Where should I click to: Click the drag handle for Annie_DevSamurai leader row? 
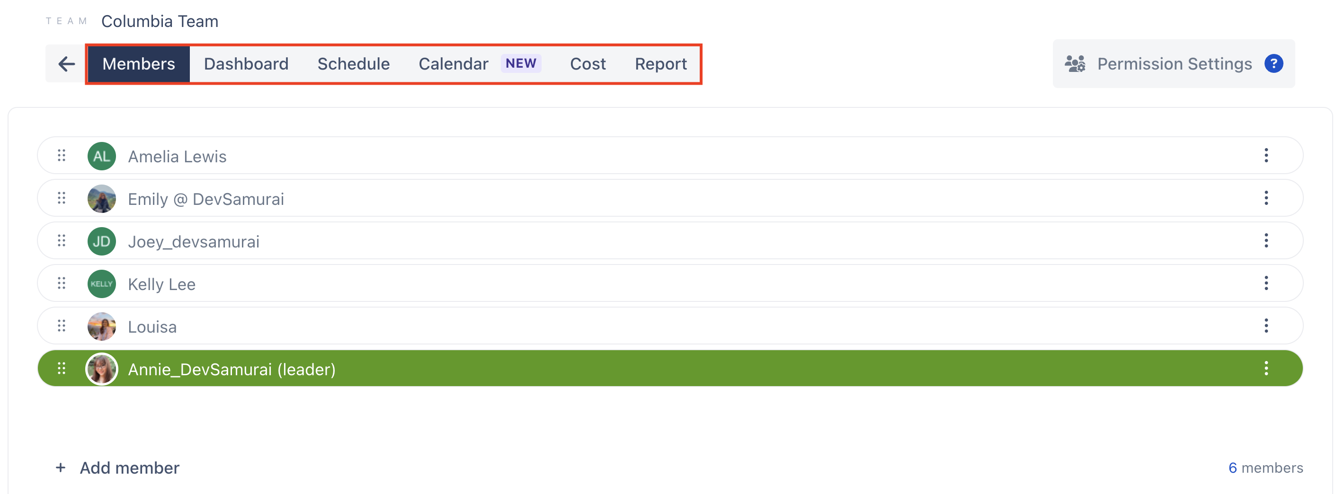(62, 368)
